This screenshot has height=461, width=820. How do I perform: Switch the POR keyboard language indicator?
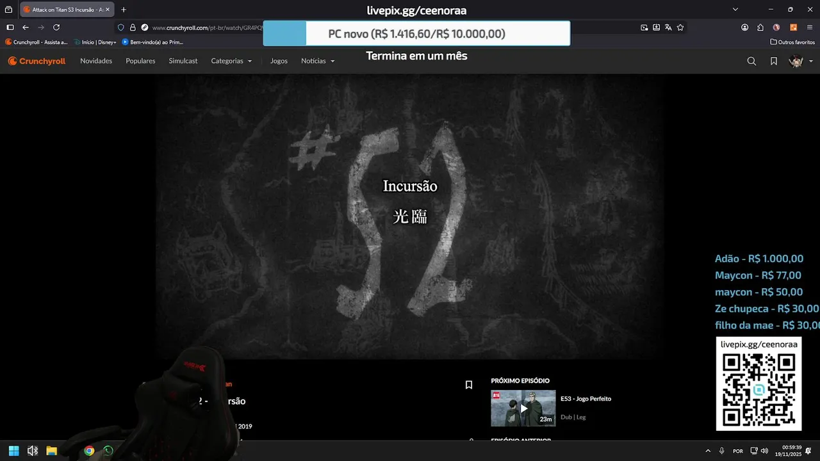click(738, 451)
